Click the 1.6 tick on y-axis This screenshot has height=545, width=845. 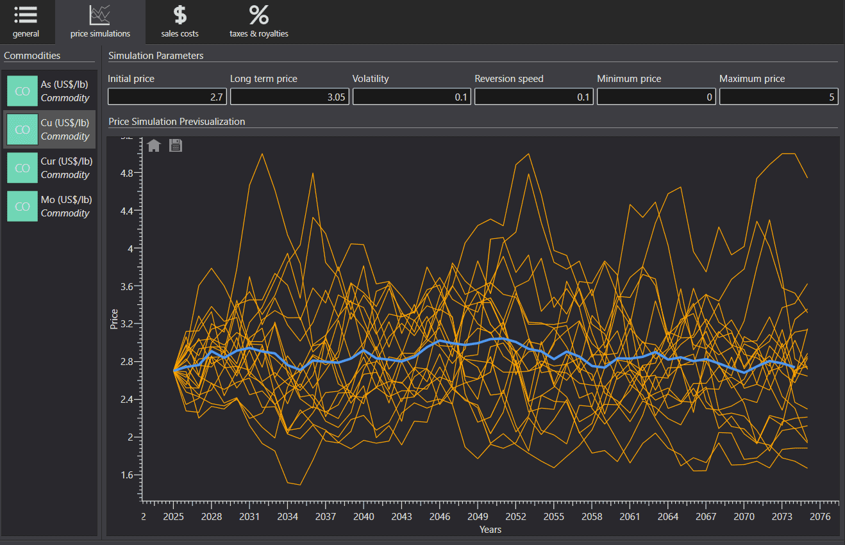click(126, 475)
